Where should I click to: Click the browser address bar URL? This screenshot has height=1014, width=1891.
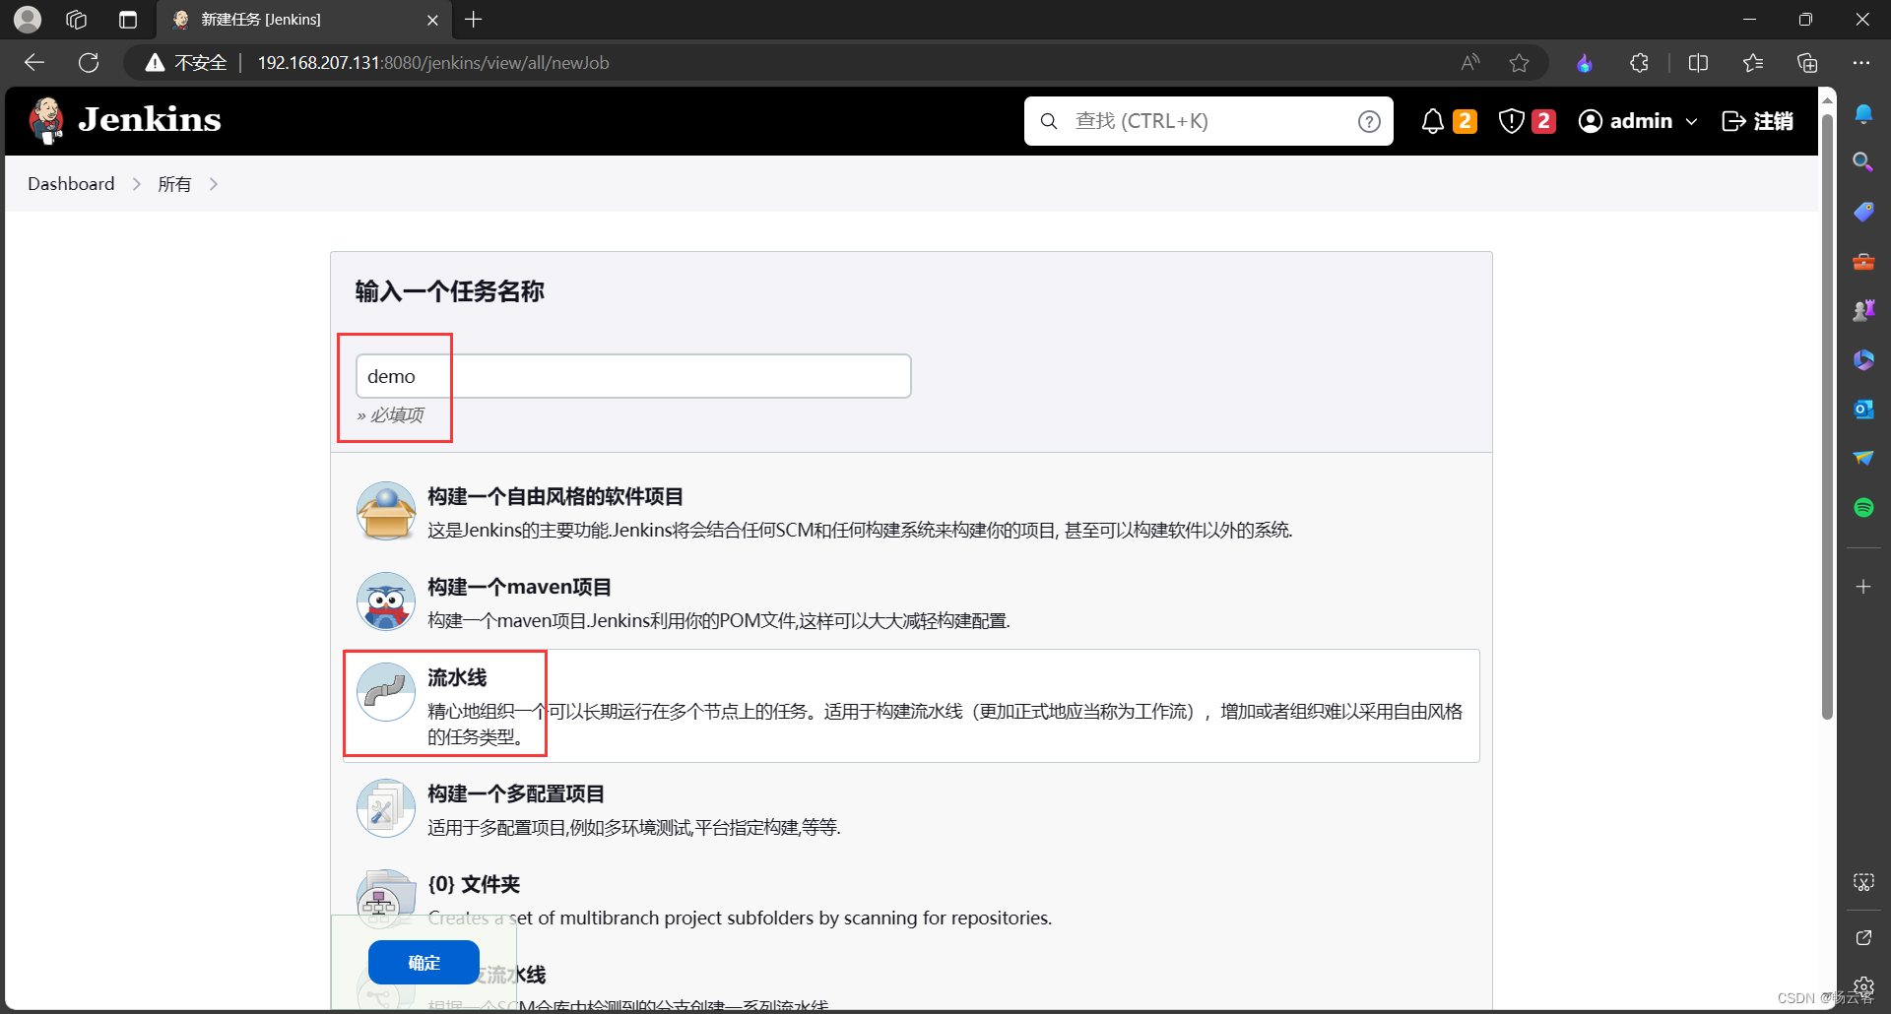(433, 63)
